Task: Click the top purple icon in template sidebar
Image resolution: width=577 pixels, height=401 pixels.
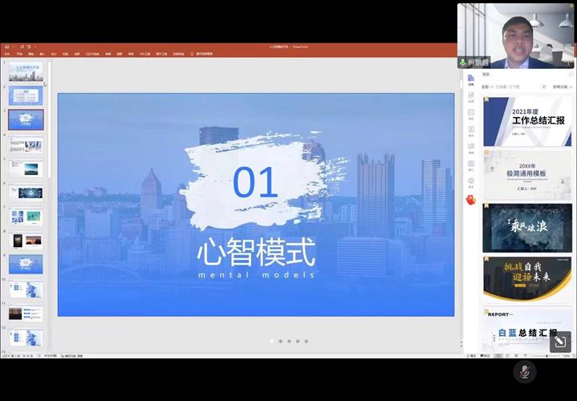Action: coord(471,79)
